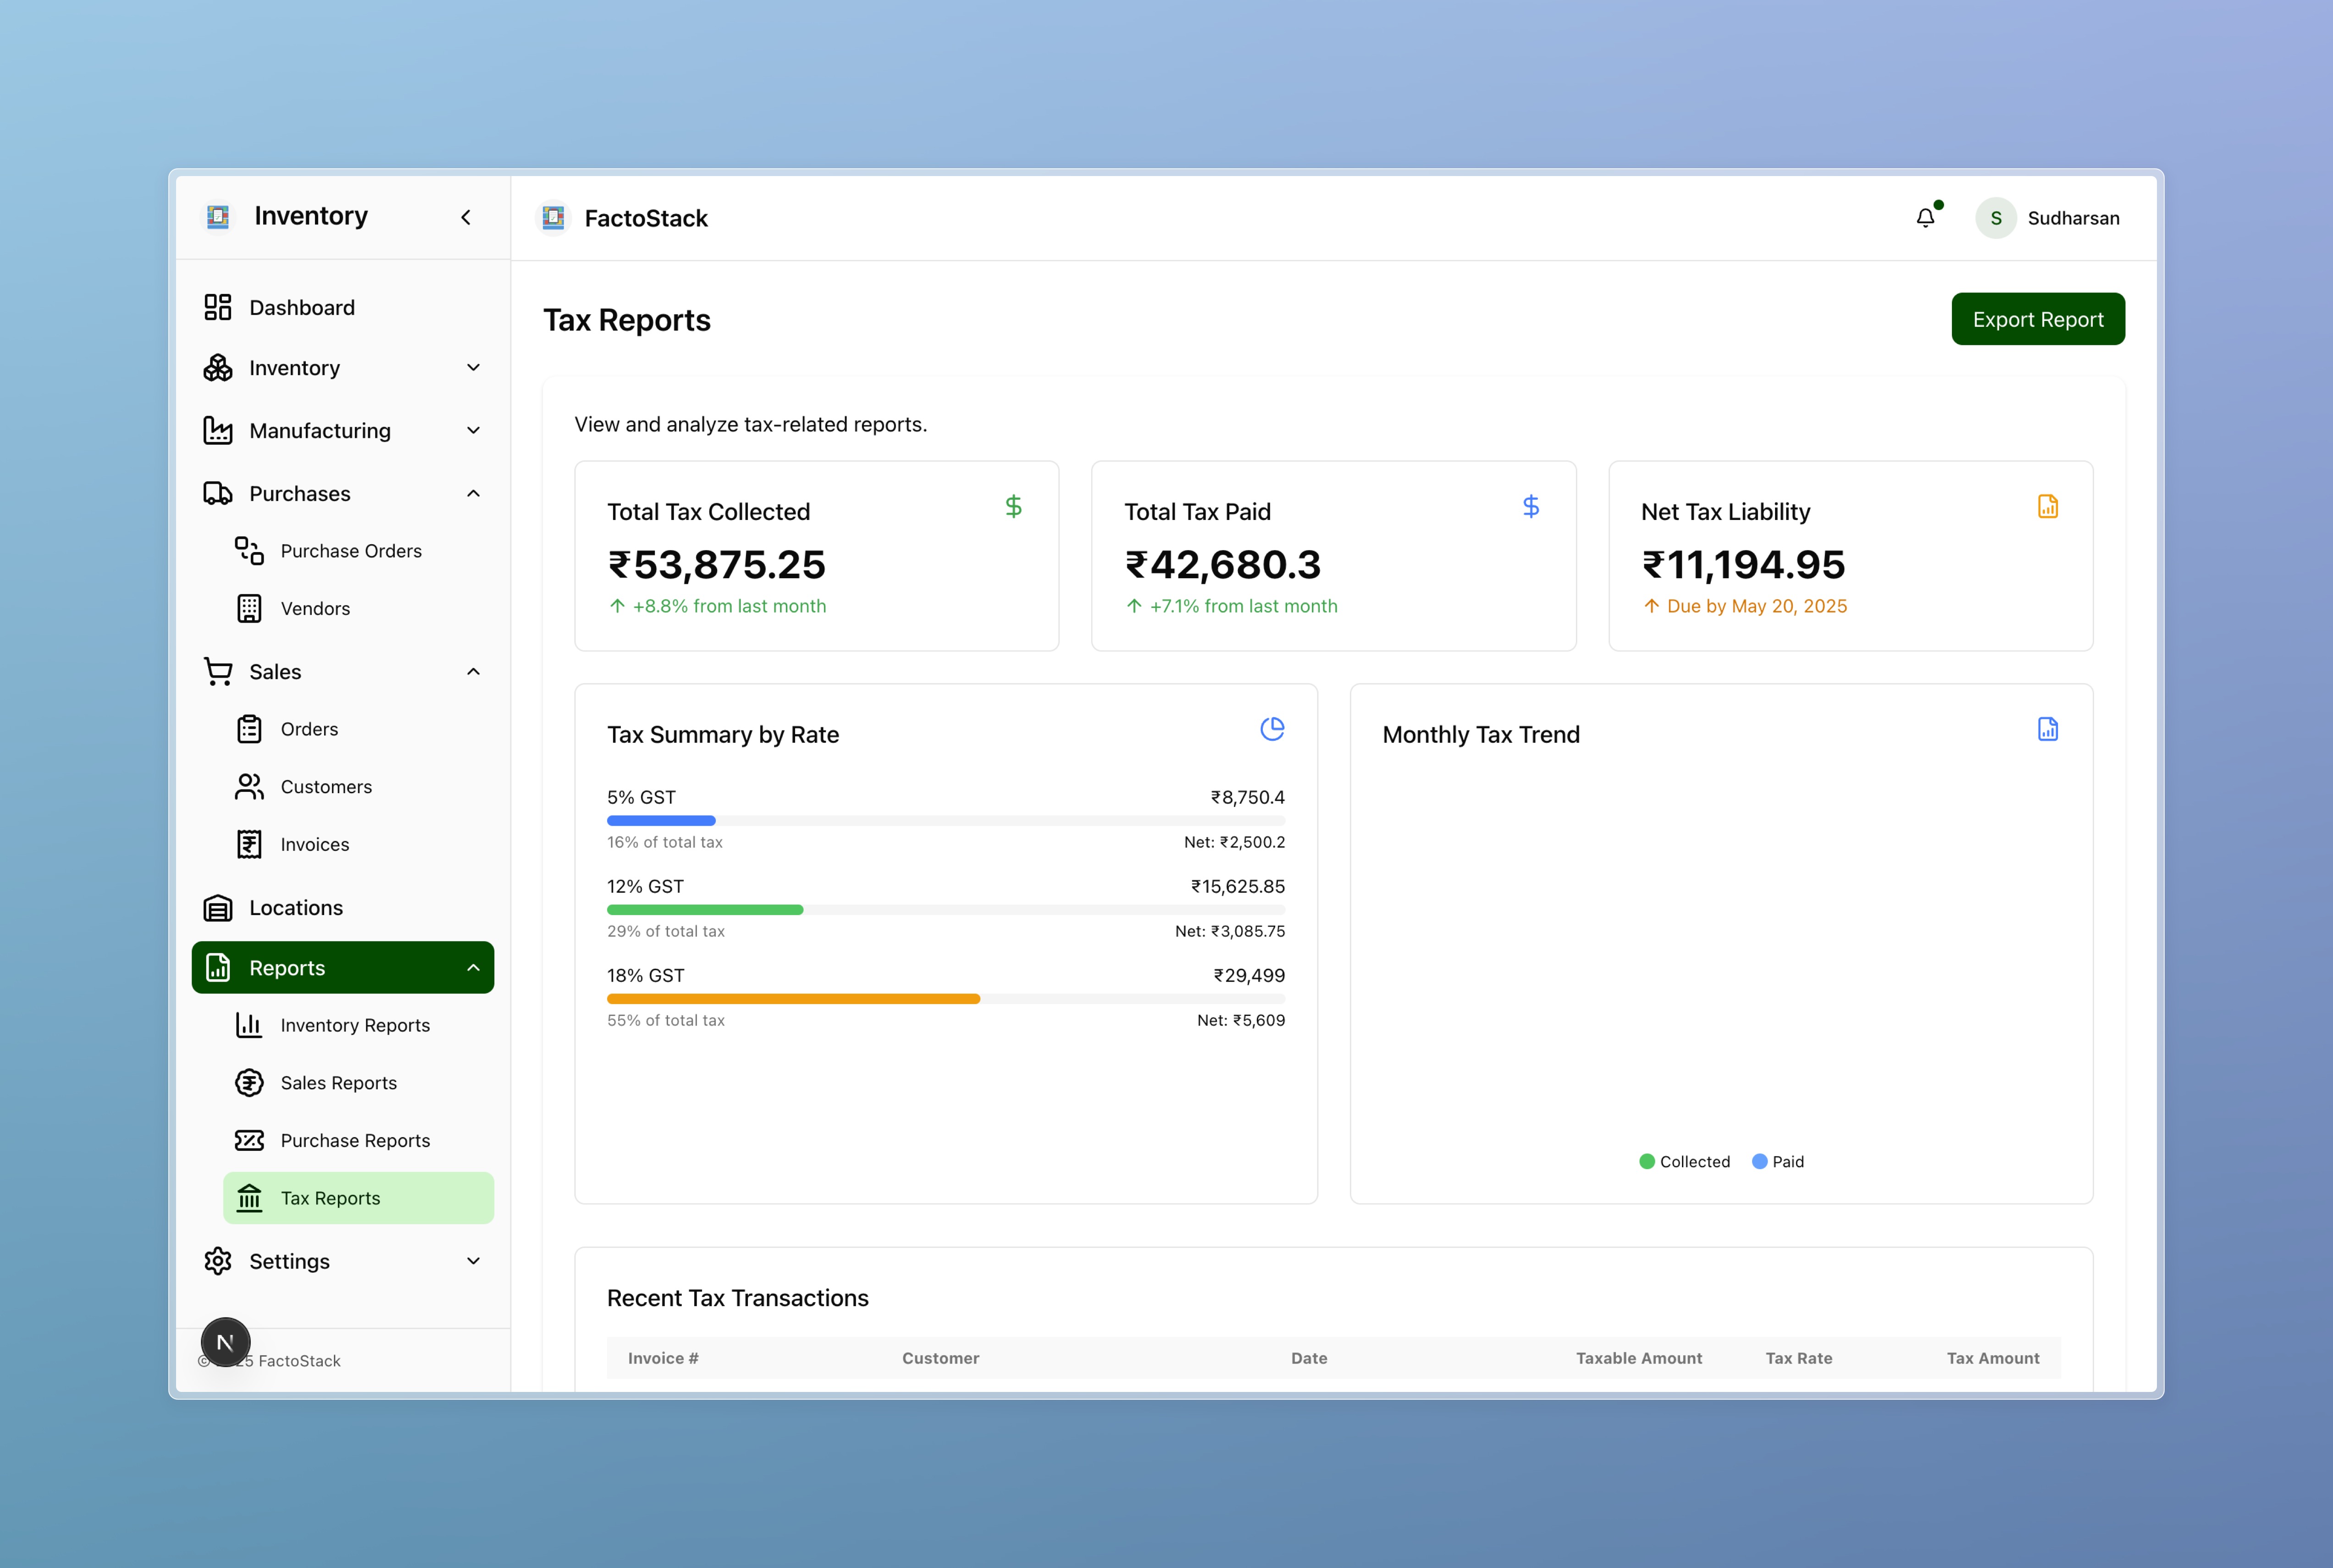Open Locations page

coord(343,908)
